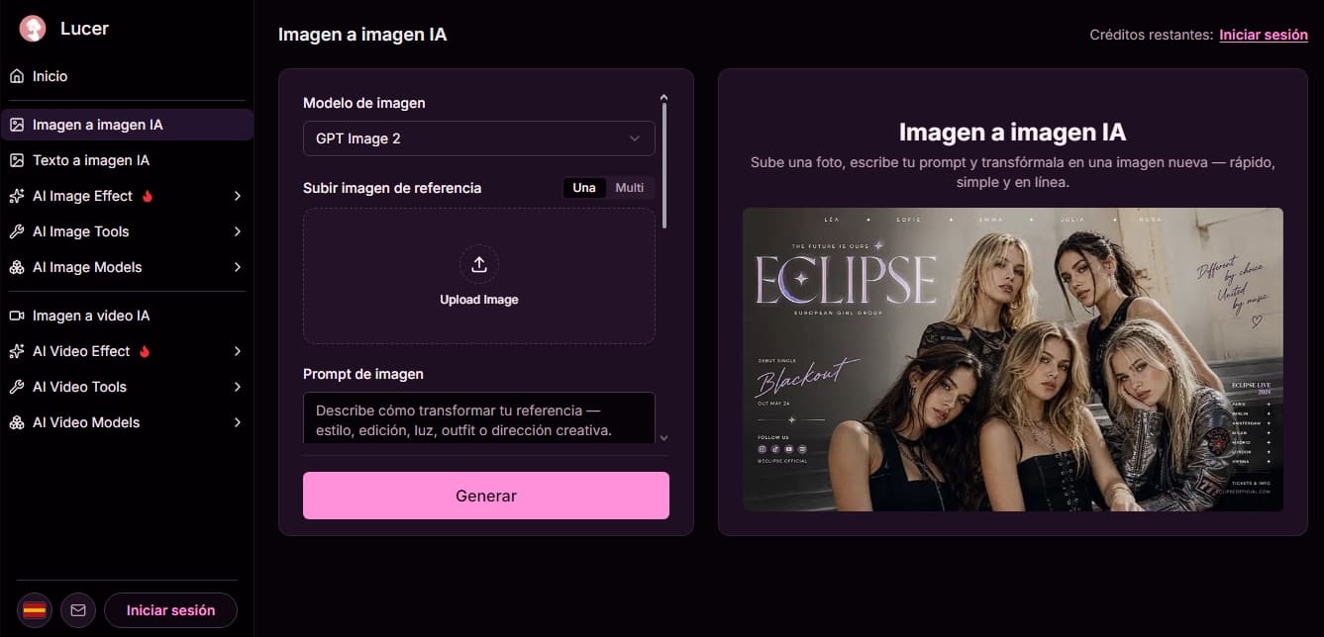This screenshot has height=637, width=1324.
Task: Click the form panel vertical scrollbar thumb
Action: coord(664,165)
